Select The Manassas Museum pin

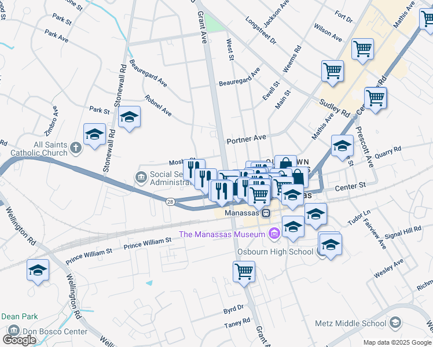click(274, 234)
